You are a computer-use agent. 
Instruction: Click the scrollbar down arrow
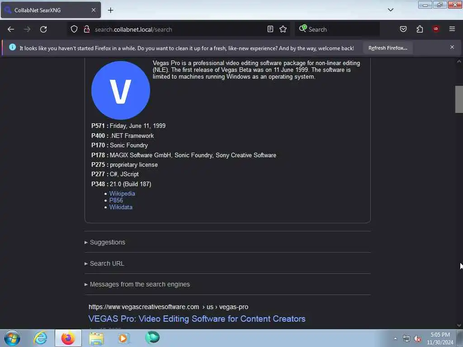(459, 325)
